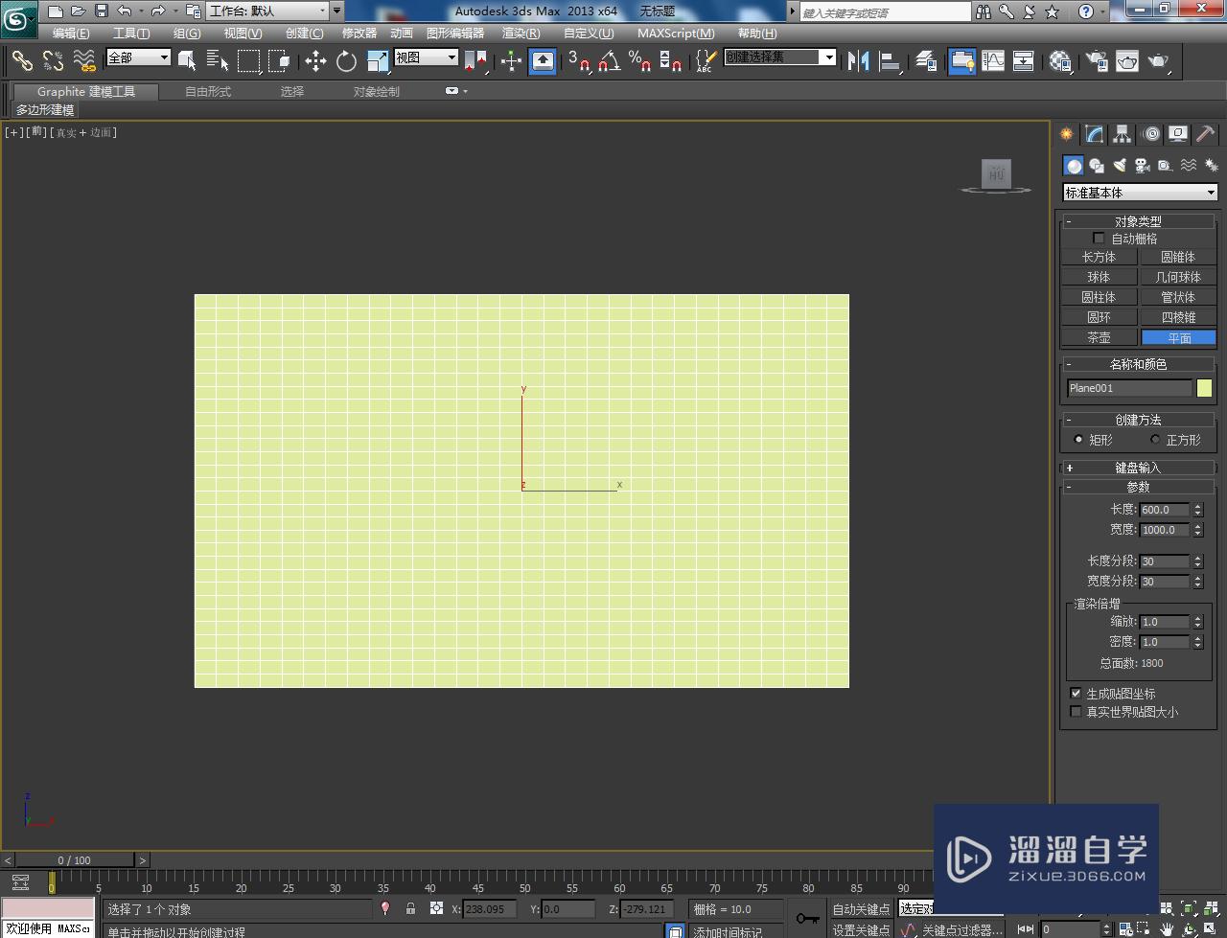Expand the 键盘输入 rollout
The height and width of the screenshot is (938, 1227).
(x=1139, y=468)
